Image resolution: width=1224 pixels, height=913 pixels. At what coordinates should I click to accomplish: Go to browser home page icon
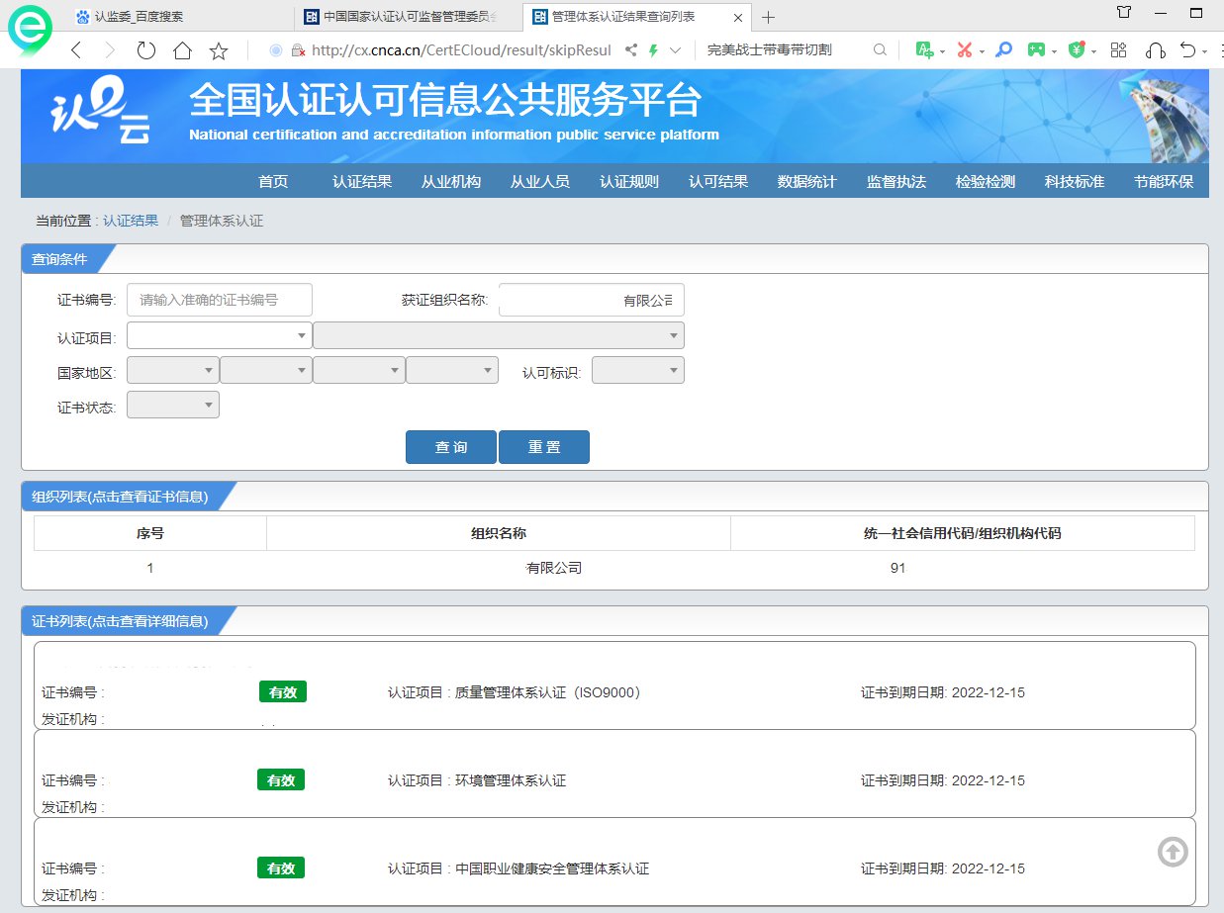(x=182, y=50)
